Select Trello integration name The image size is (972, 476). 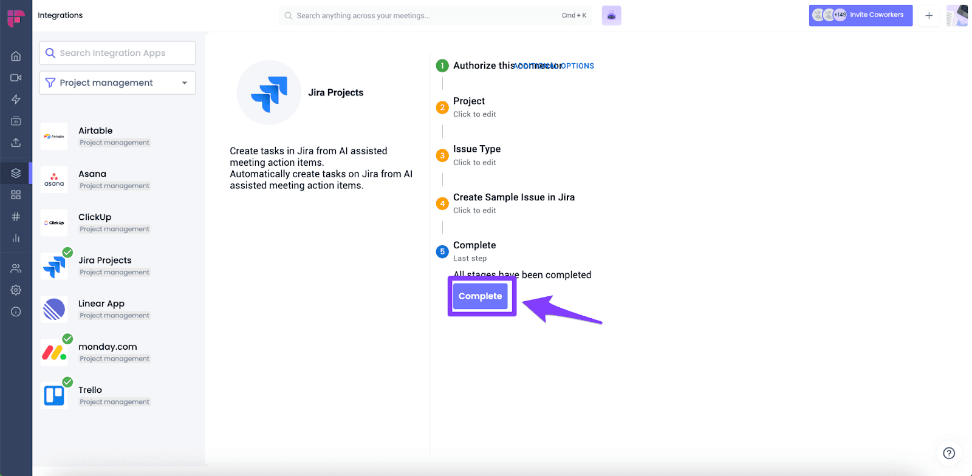(x=90, y=390)
